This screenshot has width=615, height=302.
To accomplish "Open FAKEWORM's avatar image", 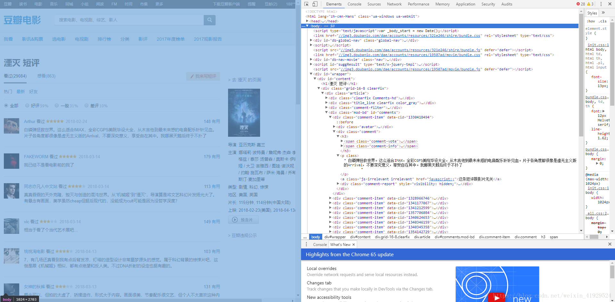I will 12,161.
